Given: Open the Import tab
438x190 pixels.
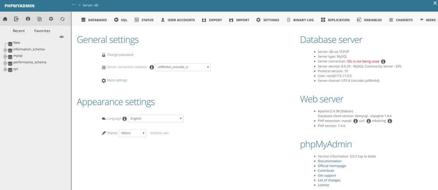Looking at the screenshot, I should pos(239,20).
